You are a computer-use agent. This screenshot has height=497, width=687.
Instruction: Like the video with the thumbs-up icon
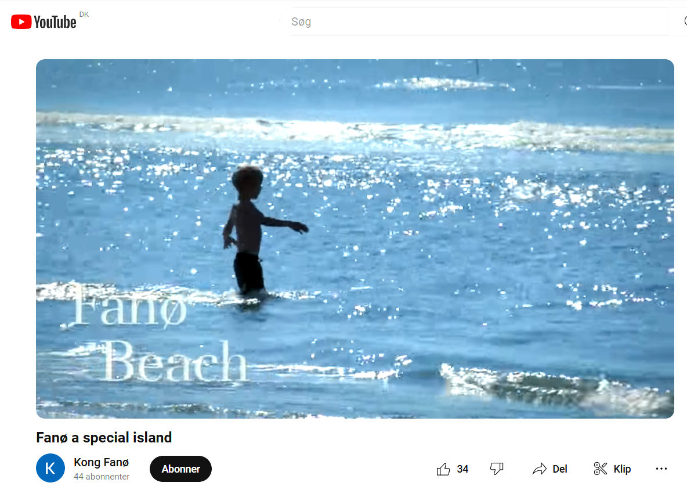[443, 469]
